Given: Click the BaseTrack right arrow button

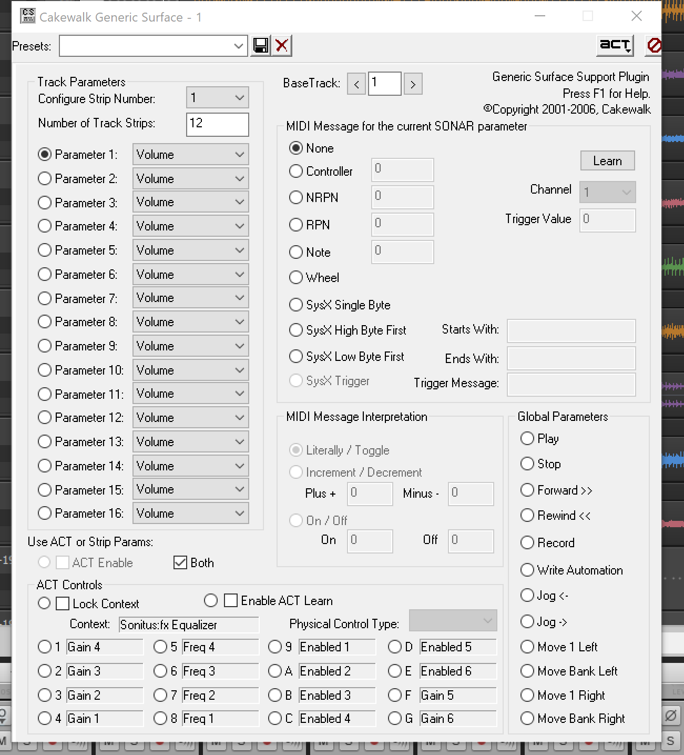Looking at the screenshot, I should pos(413,84).
